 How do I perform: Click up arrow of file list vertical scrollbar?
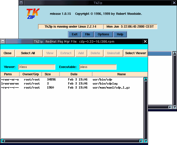pyautogui.click(x=146, y=79)
